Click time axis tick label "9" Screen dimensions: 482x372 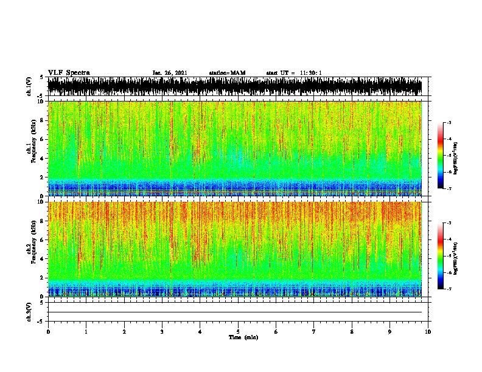tap(389, 332)
